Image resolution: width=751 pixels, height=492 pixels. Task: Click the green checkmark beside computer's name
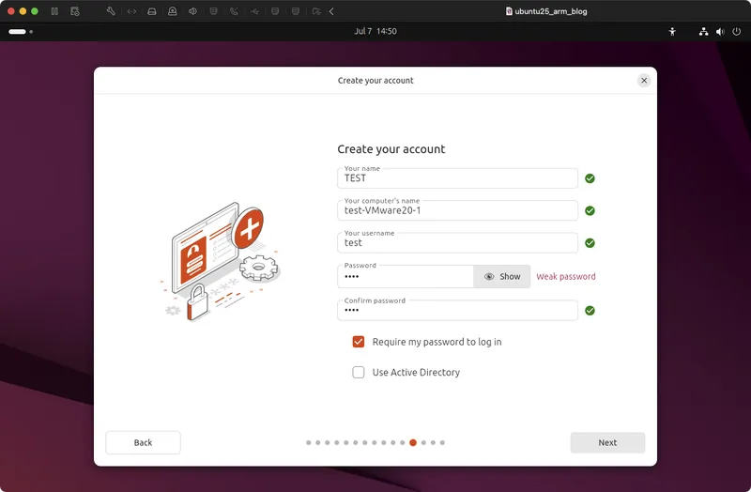(x=590, y=210)
